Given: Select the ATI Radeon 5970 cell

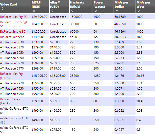Looking at the screenshot, I should 15,63.
